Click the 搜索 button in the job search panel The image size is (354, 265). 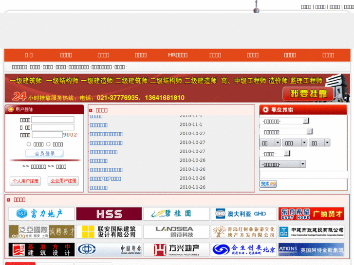268,184
